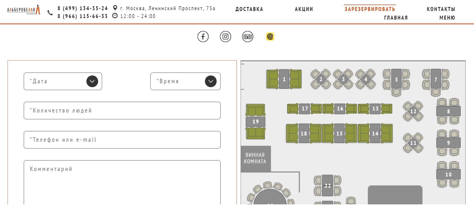Pick table 12 on seating map
Viewport: 474px width, 219px height.
(413, 111)
